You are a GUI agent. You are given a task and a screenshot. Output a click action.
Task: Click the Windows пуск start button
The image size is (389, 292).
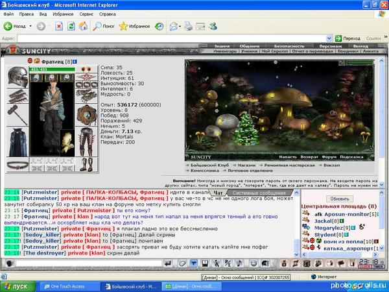(16, 286)
